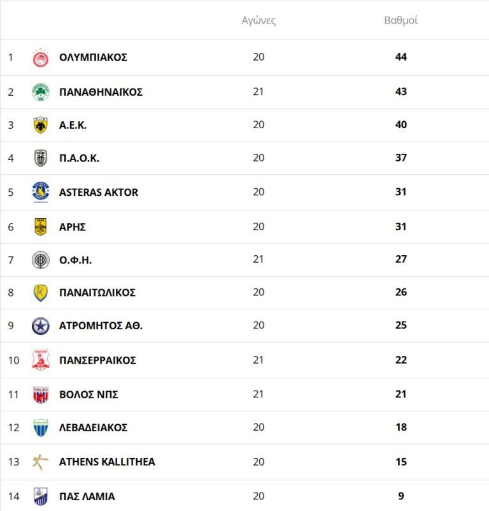489x511 pixels.
Task: Open the ΠΑΝΑΘΗΝΑΙΚΟΣ team name link
Action: pyautogui.click(x=101, y=92)
